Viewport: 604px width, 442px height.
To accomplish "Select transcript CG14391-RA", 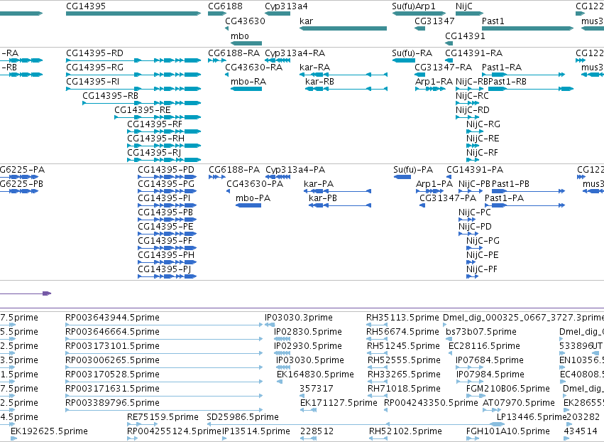I will (x=474, y=53).
